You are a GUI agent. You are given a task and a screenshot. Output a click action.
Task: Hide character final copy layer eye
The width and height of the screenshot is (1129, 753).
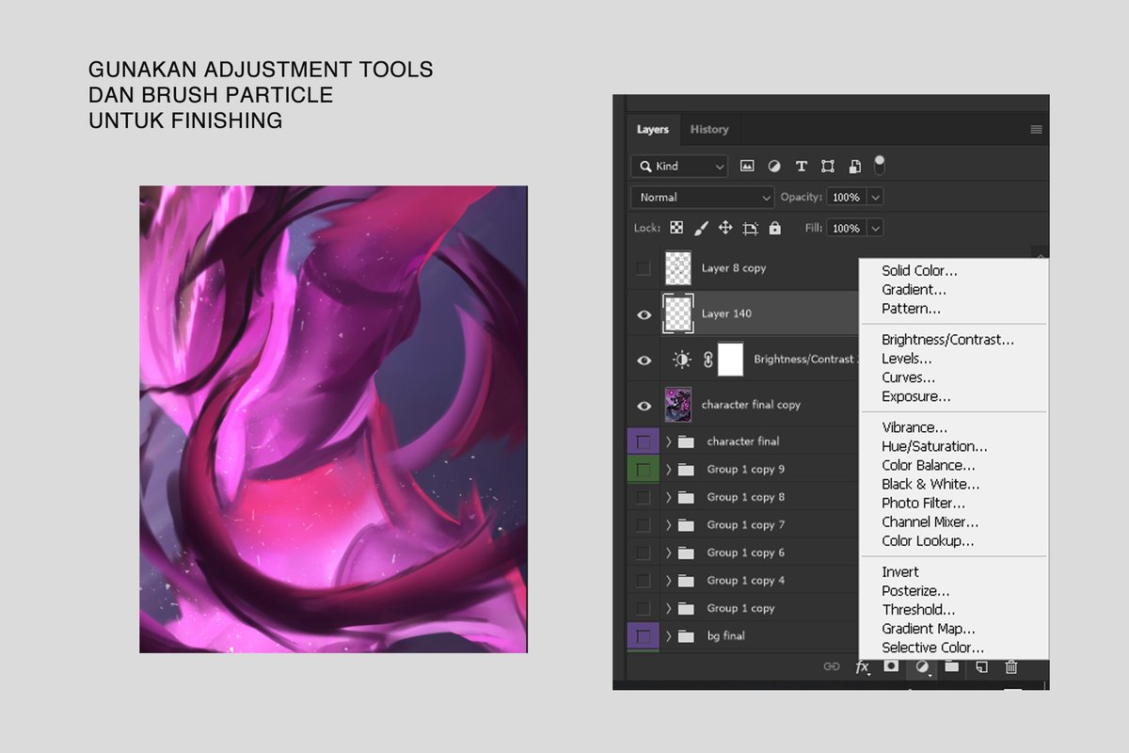(x=644, y=406)
